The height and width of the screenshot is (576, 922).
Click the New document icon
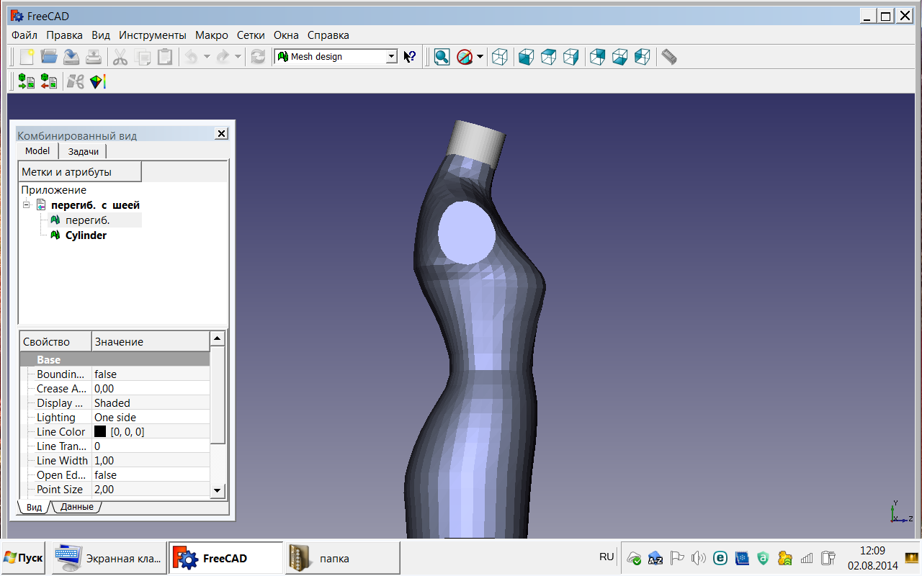coord(27,57)
